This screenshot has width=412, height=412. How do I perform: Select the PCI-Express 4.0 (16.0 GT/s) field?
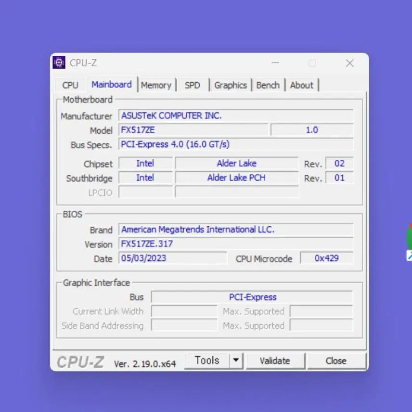coord(236,144)
